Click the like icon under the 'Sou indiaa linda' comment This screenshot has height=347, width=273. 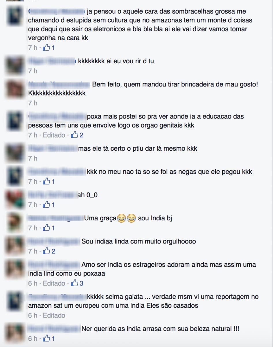46,251
